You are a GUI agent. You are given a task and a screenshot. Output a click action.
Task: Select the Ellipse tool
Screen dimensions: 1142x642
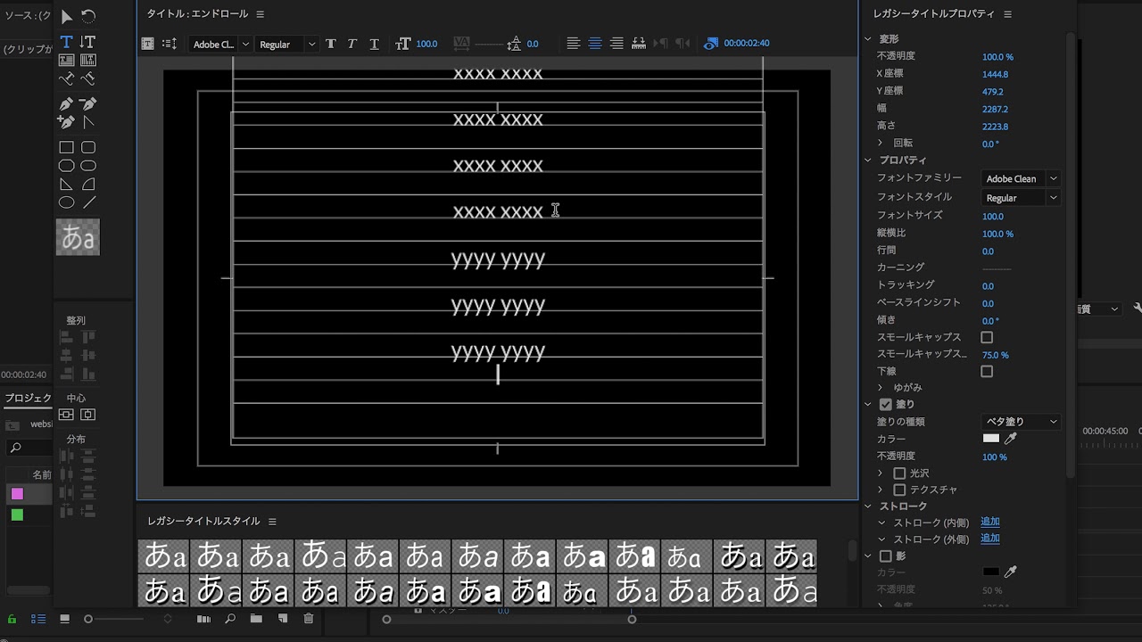(66, 202)
